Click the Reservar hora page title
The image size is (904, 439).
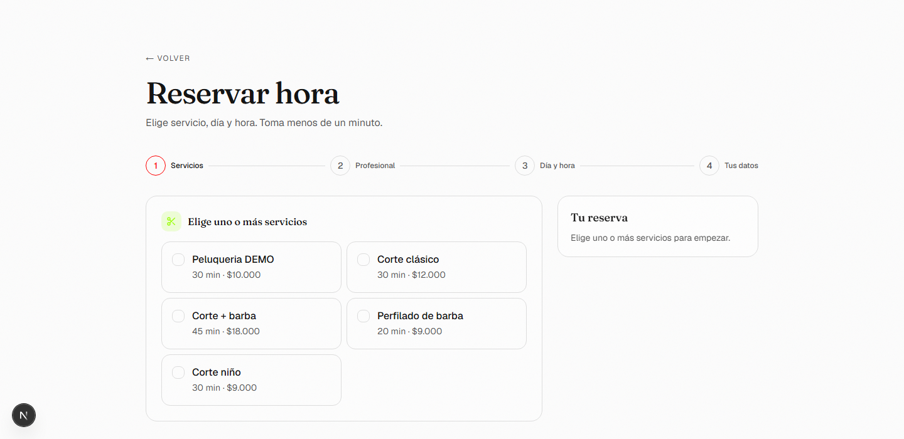pyautogui.click(x=242, y=93)
